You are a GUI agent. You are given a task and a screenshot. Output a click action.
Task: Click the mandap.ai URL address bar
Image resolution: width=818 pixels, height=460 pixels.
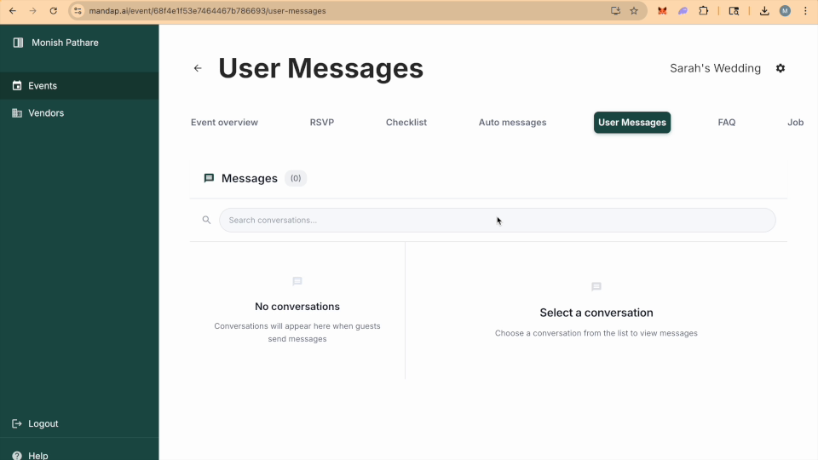[207, 10]
